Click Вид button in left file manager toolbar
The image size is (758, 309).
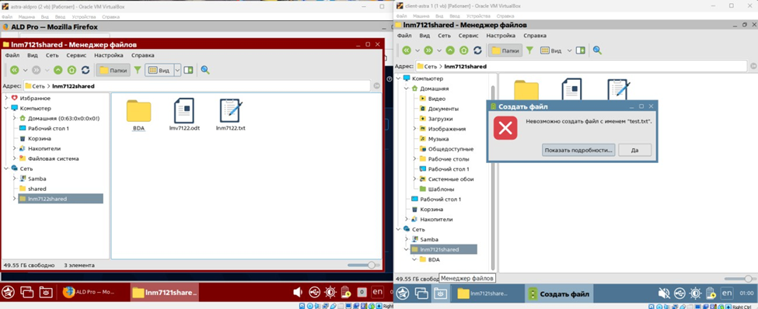tap(159, 70)
